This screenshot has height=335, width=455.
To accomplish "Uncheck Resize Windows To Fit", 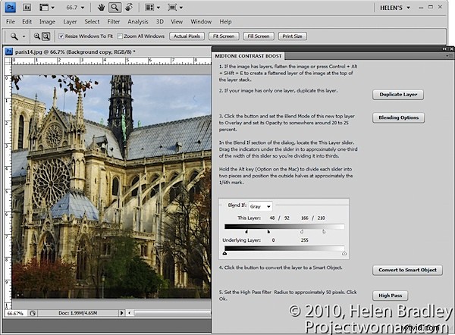I will tap(61, 36).
